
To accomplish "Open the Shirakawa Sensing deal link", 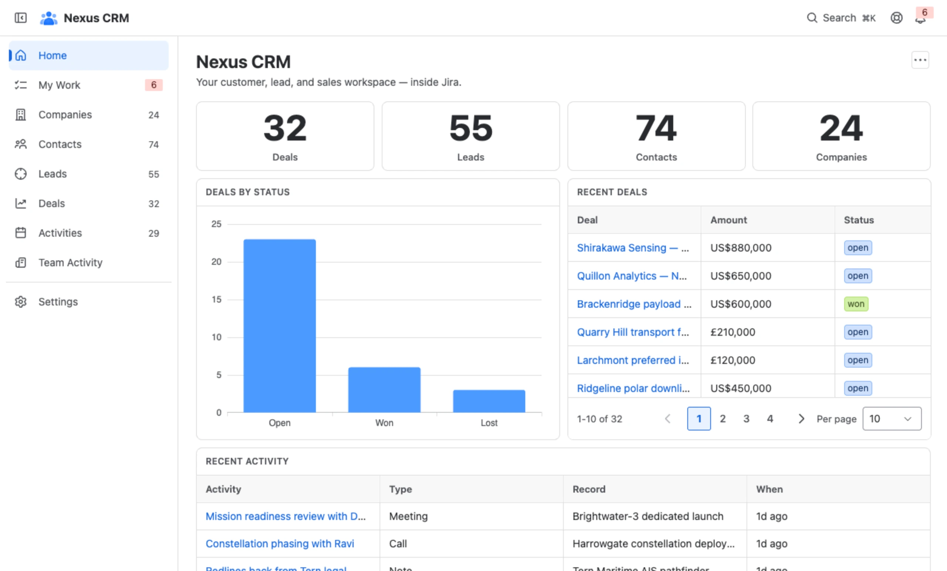I will [x=633, y=248].
